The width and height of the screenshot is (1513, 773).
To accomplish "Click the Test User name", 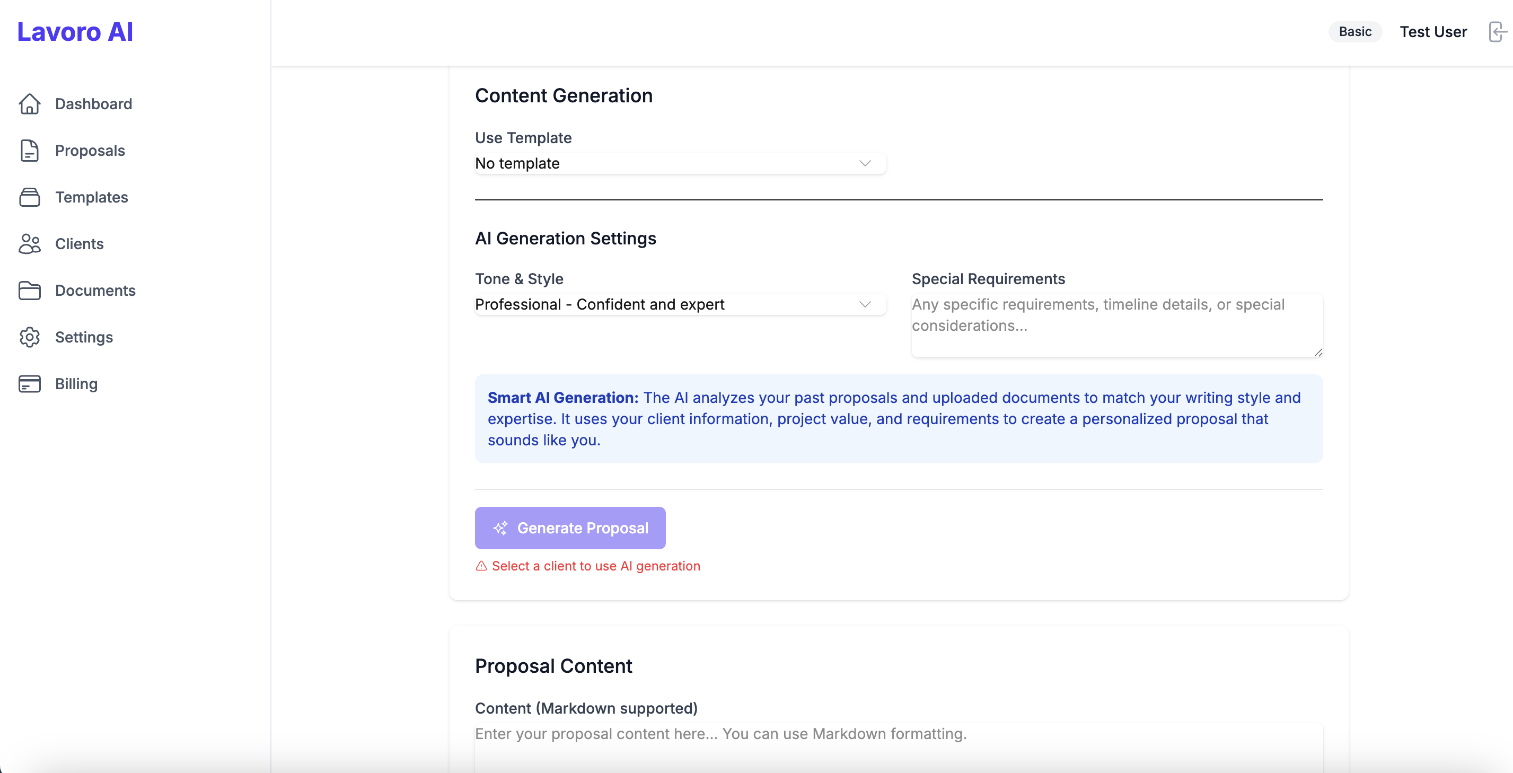I will click(x=1433, y=31).
